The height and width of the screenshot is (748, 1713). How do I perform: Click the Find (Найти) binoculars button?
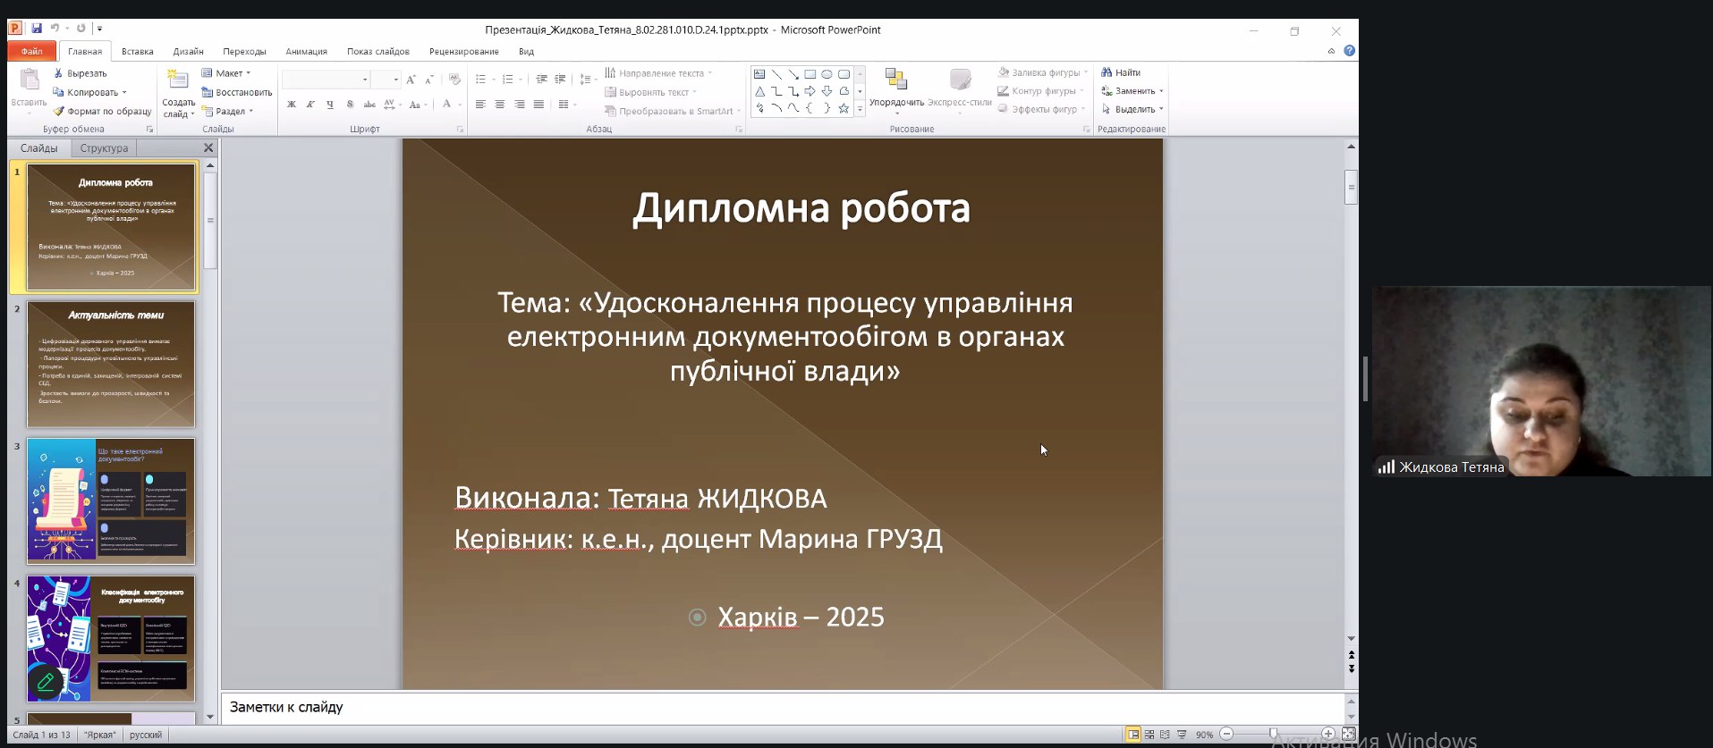point(1121,72)
